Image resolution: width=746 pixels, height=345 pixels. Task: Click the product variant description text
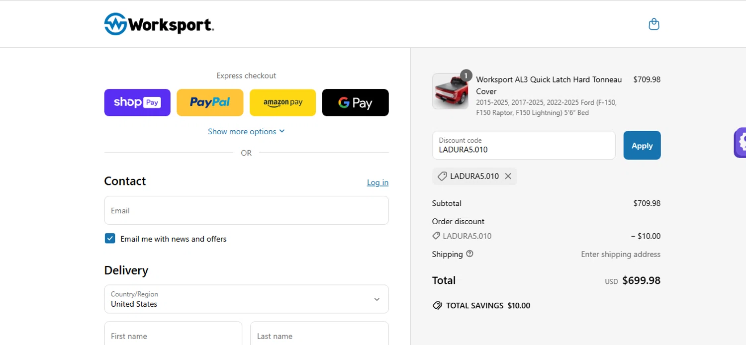(546, 108)
